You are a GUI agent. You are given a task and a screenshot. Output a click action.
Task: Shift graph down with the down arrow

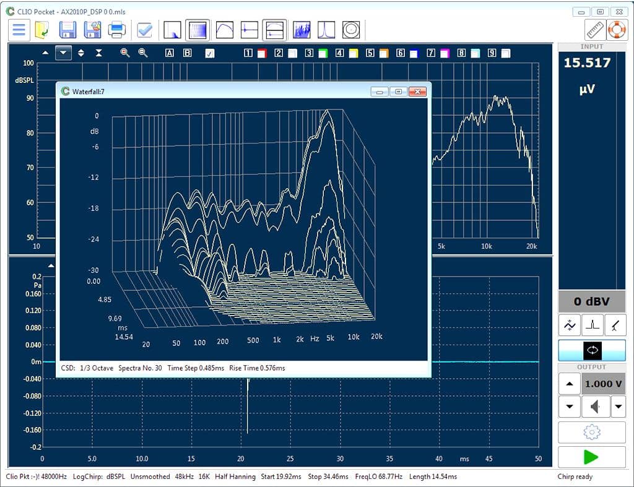(x=64, y=53)
